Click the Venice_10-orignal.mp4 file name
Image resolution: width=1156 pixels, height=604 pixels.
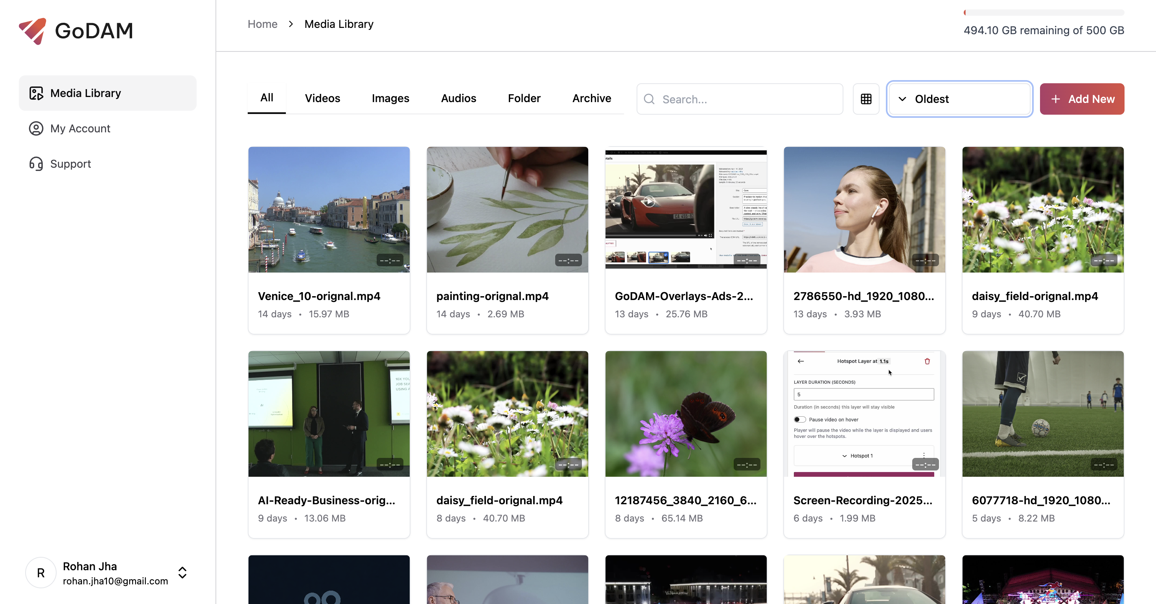(x=319, y=296)
